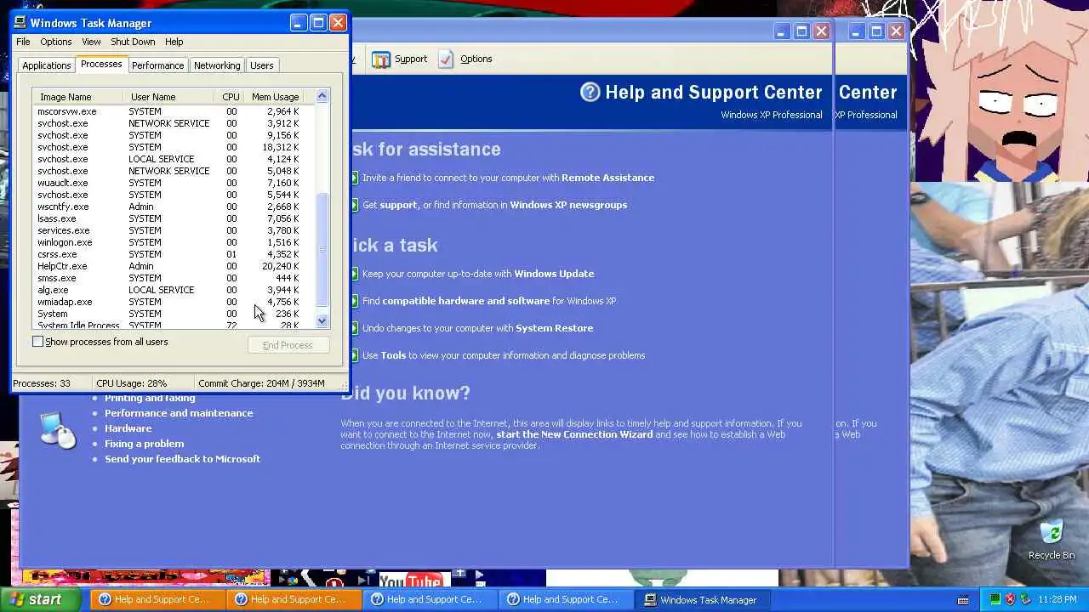
Task: Click the network connection tray icon
Action: (1026, 599)
